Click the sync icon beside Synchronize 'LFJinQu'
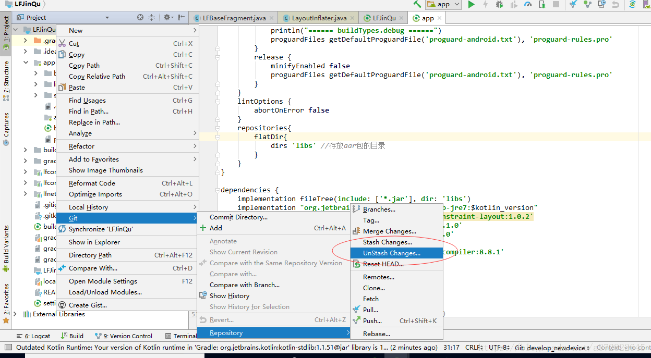Image resolution: width=651 pixels, height=358 pixels. click(x=63, y=229)
